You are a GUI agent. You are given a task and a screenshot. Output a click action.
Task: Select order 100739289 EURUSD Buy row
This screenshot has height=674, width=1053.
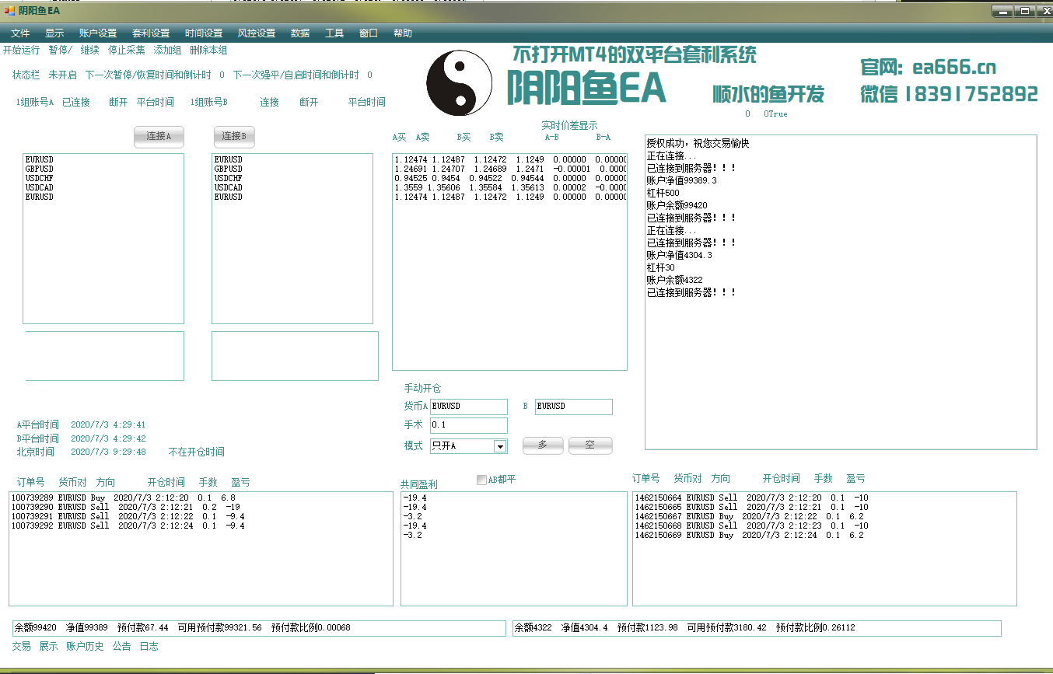(201, 498)
